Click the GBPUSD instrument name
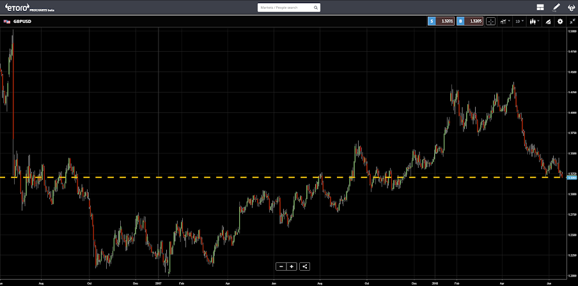 point(22,21)
